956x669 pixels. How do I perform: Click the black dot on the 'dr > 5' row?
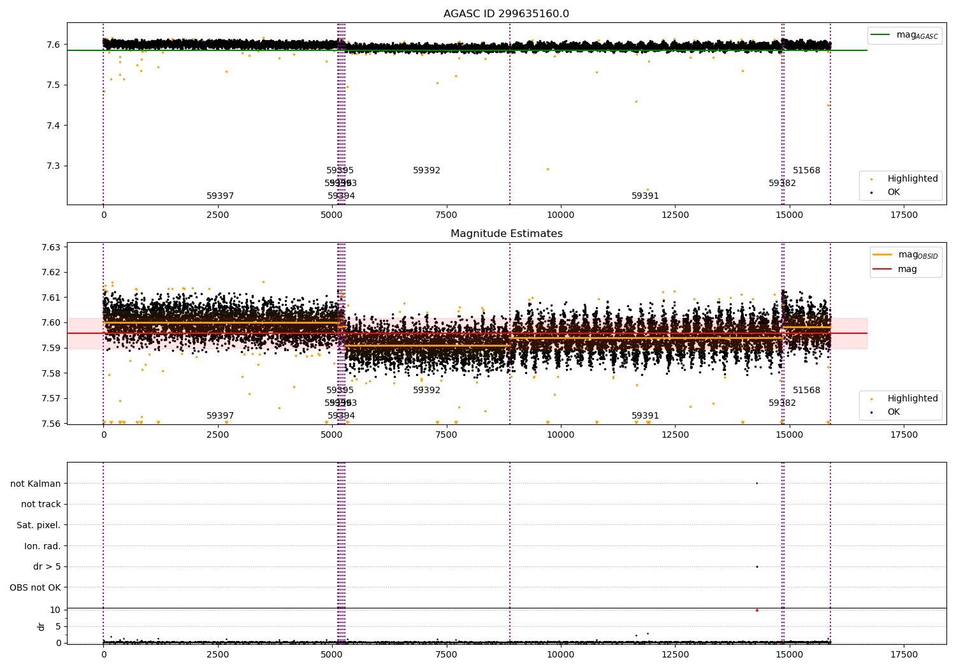point(757,566)
